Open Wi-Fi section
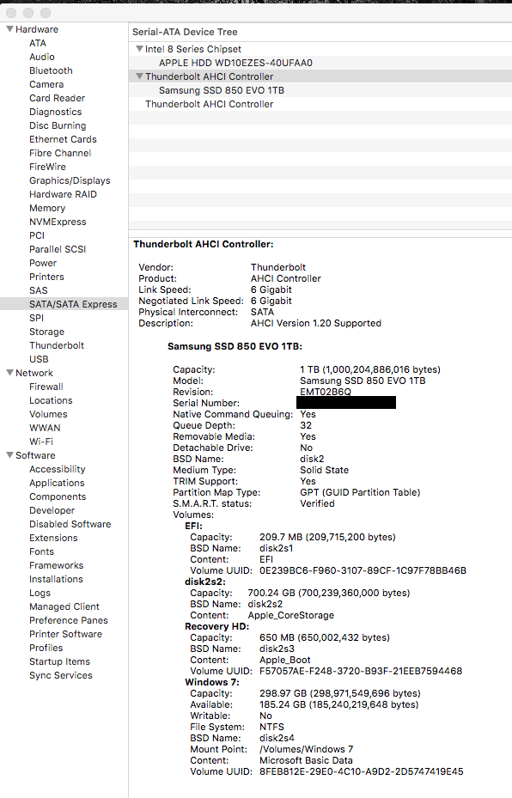The height and width of the screenshot is (798, 512). click(41, 442)
